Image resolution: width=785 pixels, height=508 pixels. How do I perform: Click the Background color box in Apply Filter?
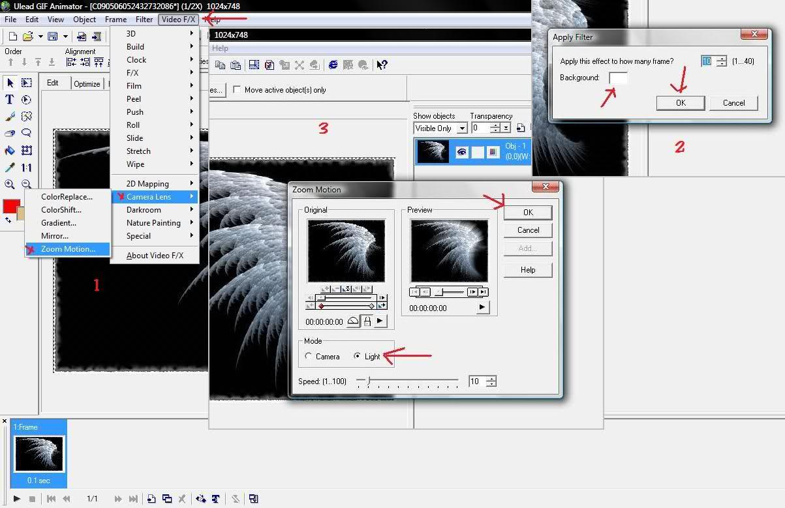[618, 78]
